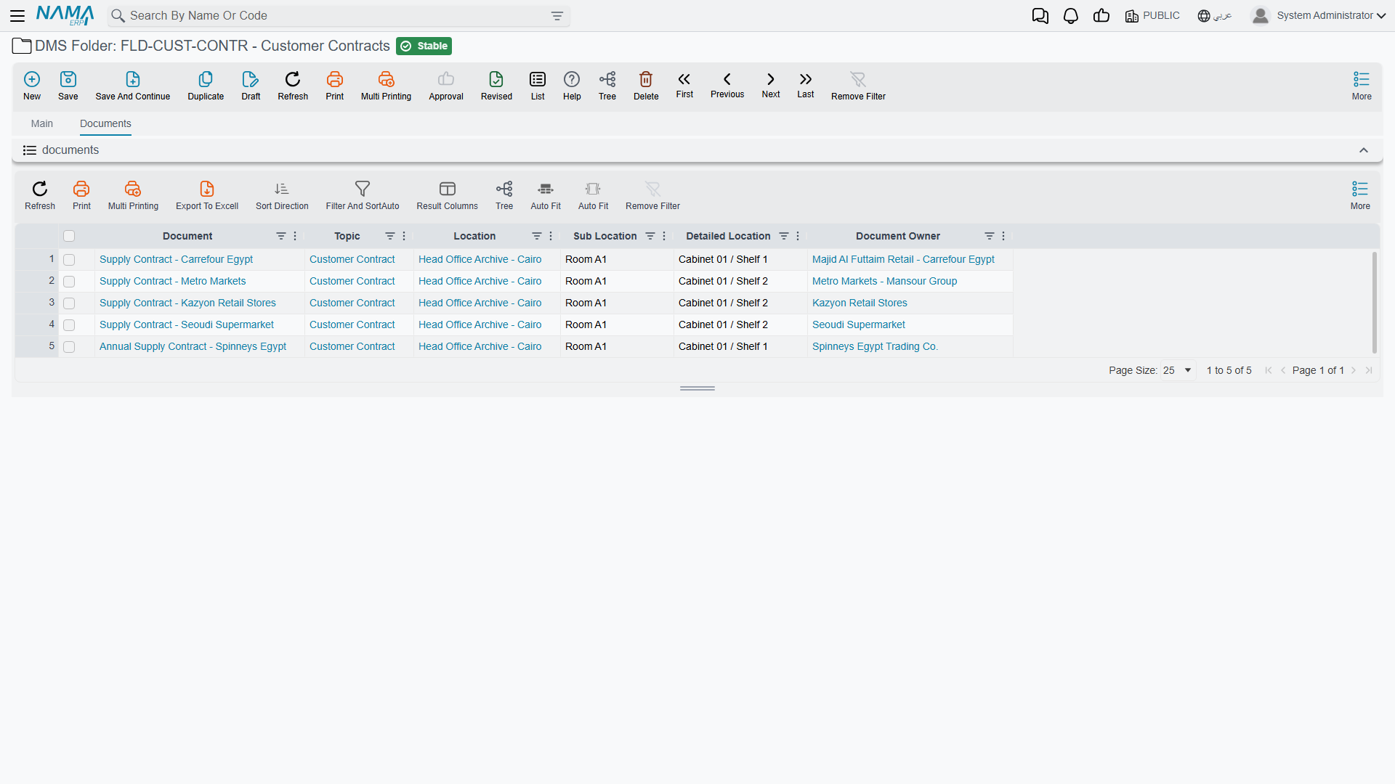This screenshot has height=784, width=1395.
Task: Open Multi Printing in top toolbar
Action: tap(386, 85)
